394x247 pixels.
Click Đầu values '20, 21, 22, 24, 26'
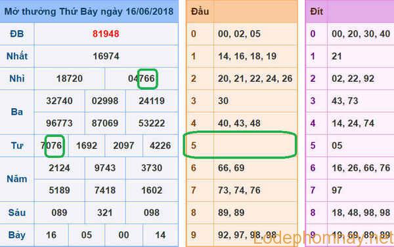pos(255,79)
